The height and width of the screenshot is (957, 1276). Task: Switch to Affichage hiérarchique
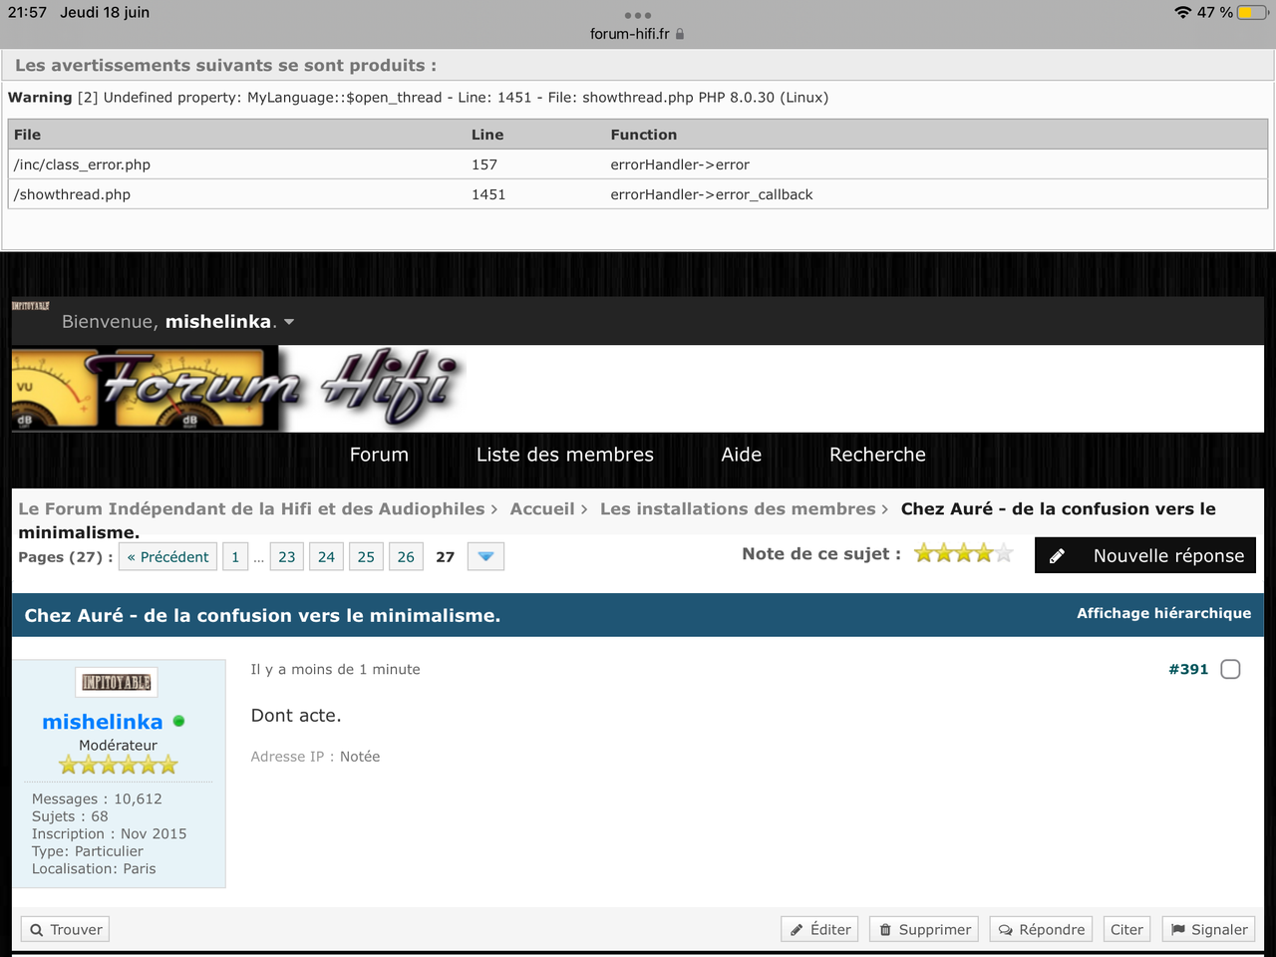tap(1163, 613)
